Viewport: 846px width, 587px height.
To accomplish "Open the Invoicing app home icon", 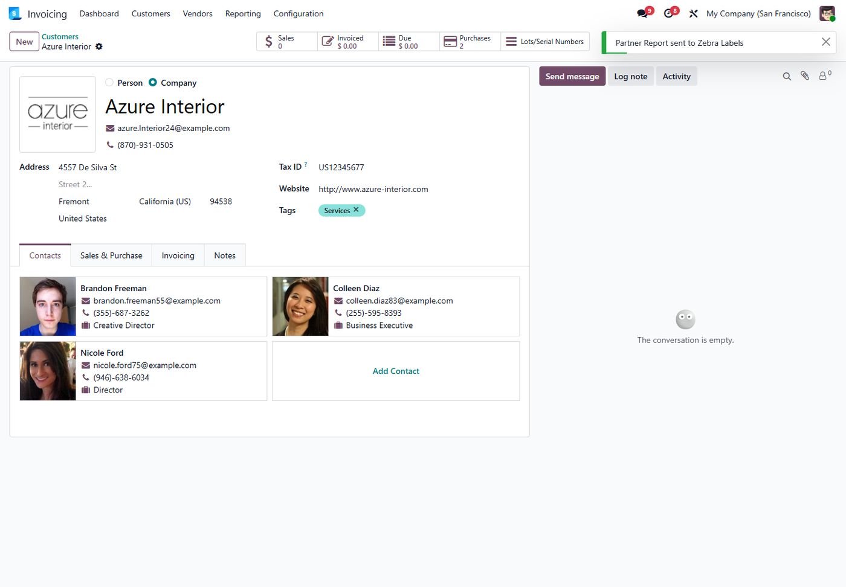I will (x=15, y=13).
